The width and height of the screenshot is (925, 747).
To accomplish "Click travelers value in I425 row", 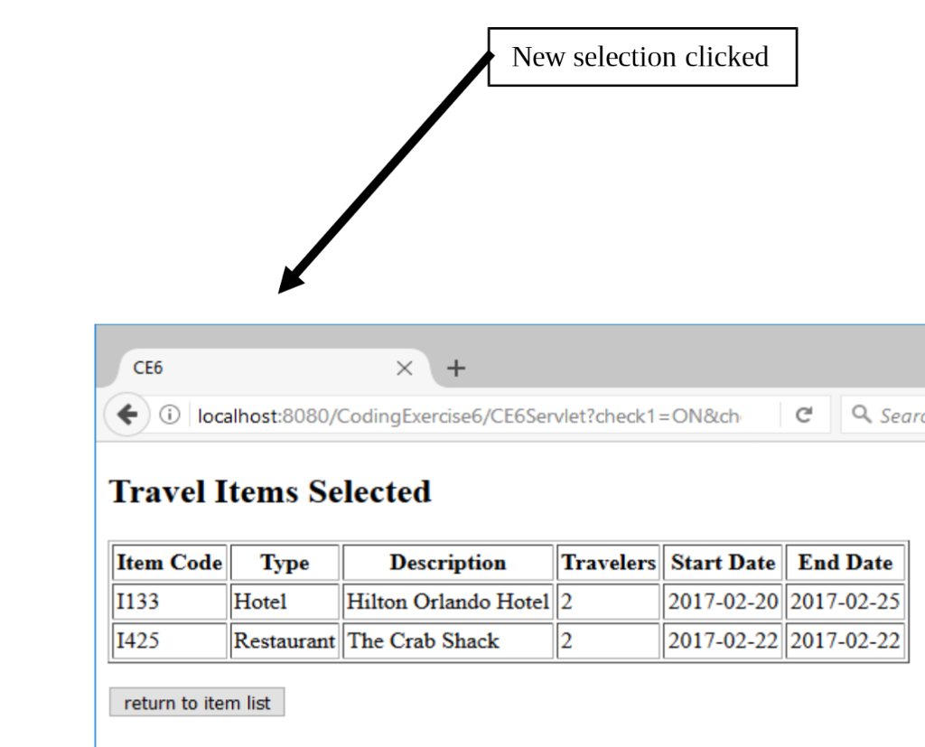I will point(608,640).
